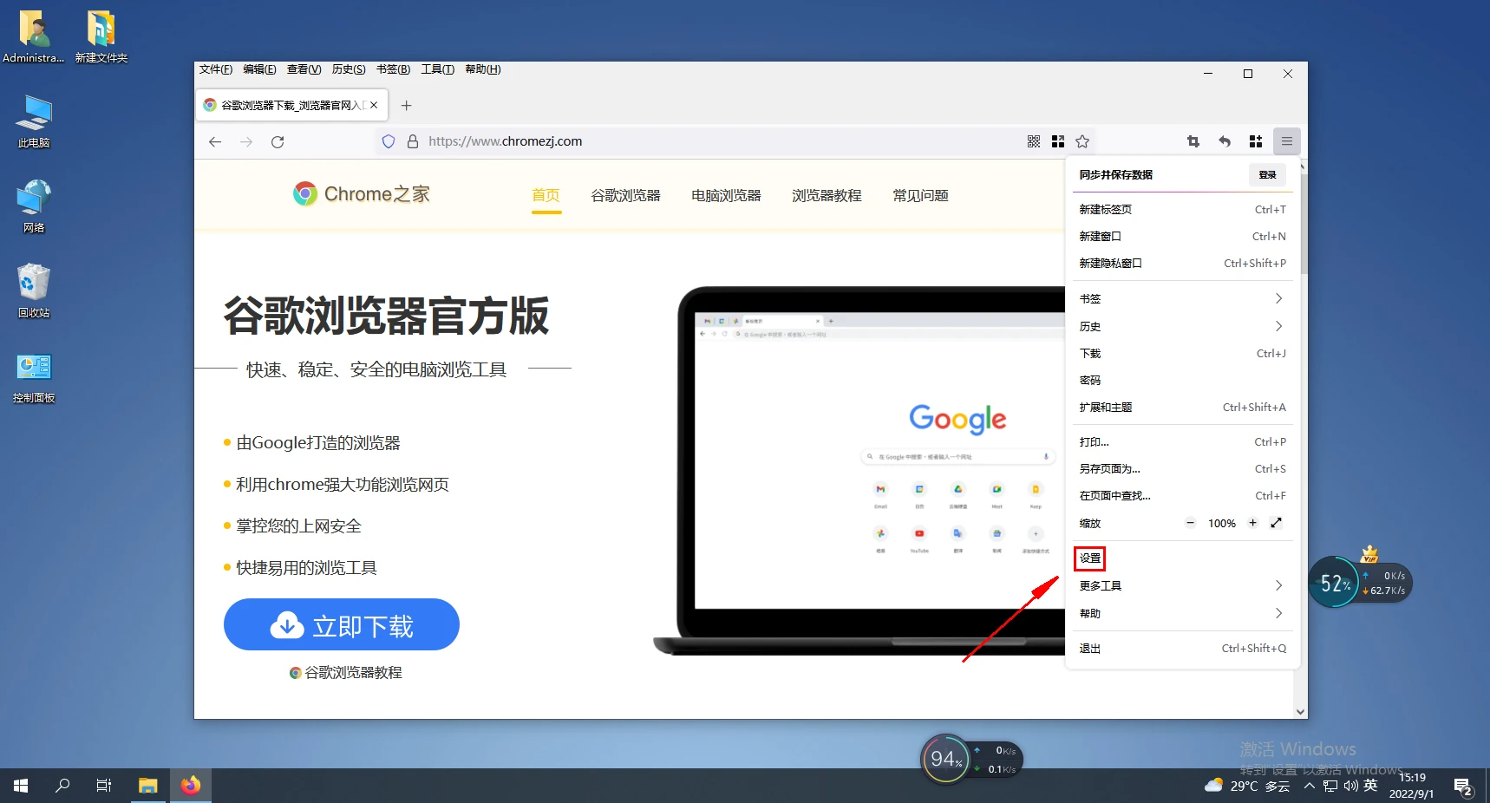Click the crop screenshot toolbar icon
The width and height of the screenshot is (1490, 803).
(1193, 141)
